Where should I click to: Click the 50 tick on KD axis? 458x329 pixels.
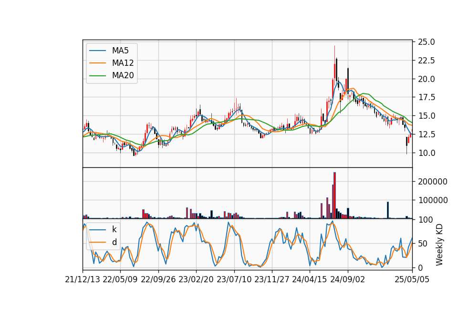pyautogui.click(x=422, y=244)
